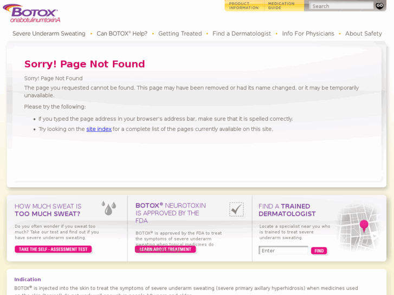The height and width of the screenshot is (295, 394).
Task: Click 'Find a trained dermatologist' heading
Action: 287,210
